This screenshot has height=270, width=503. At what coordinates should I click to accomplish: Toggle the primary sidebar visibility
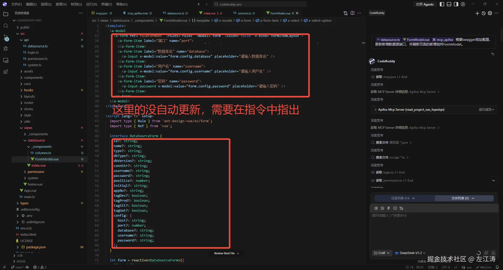click(x=442, y=4)
